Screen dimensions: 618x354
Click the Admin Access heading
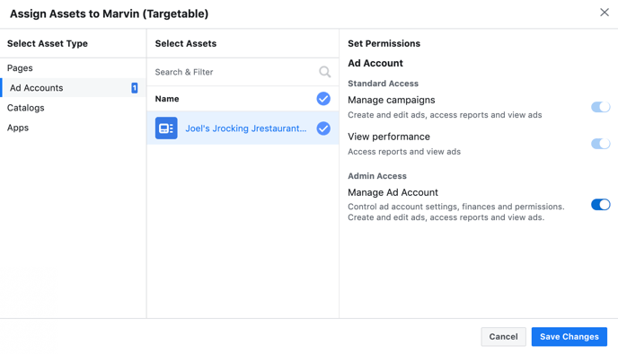click(377, 176)
